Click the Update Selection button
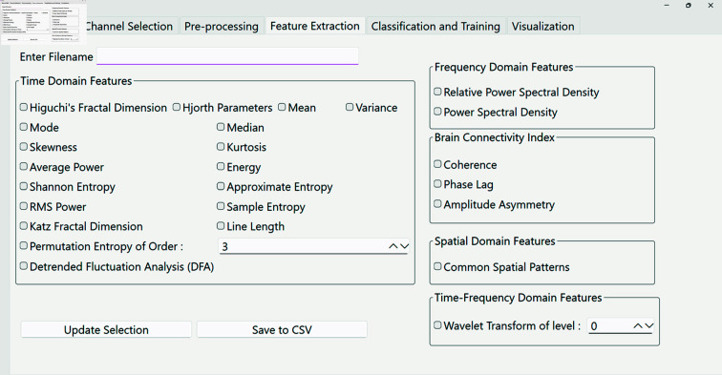 point(106,330)
